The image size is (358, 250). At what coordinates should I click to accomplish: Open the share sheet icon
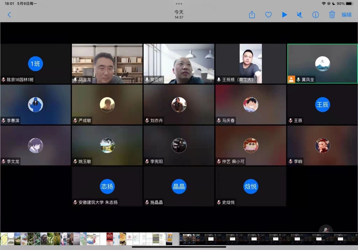[252, 15]
